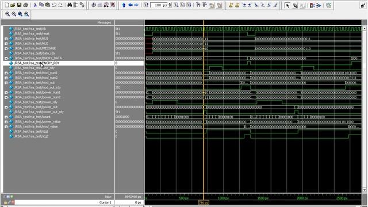Click the count value 00001000

pyautogui.click(x=122, y=117)
